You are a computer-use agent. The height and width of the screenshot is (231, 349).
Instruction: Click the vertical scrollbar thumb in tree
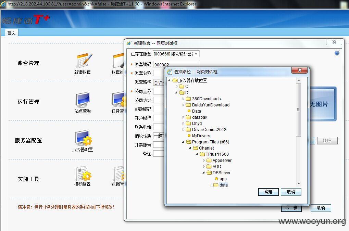coord(299,110)
